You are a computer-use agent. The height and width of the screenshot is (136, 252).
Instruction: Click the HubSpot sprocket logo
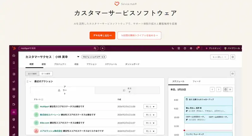click(14, 48)
